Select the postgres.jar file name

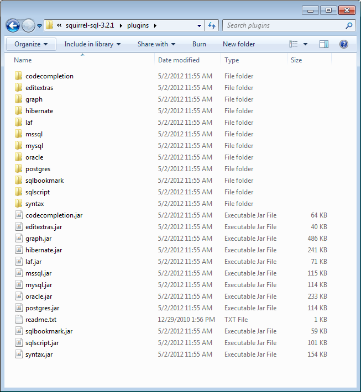43,308
